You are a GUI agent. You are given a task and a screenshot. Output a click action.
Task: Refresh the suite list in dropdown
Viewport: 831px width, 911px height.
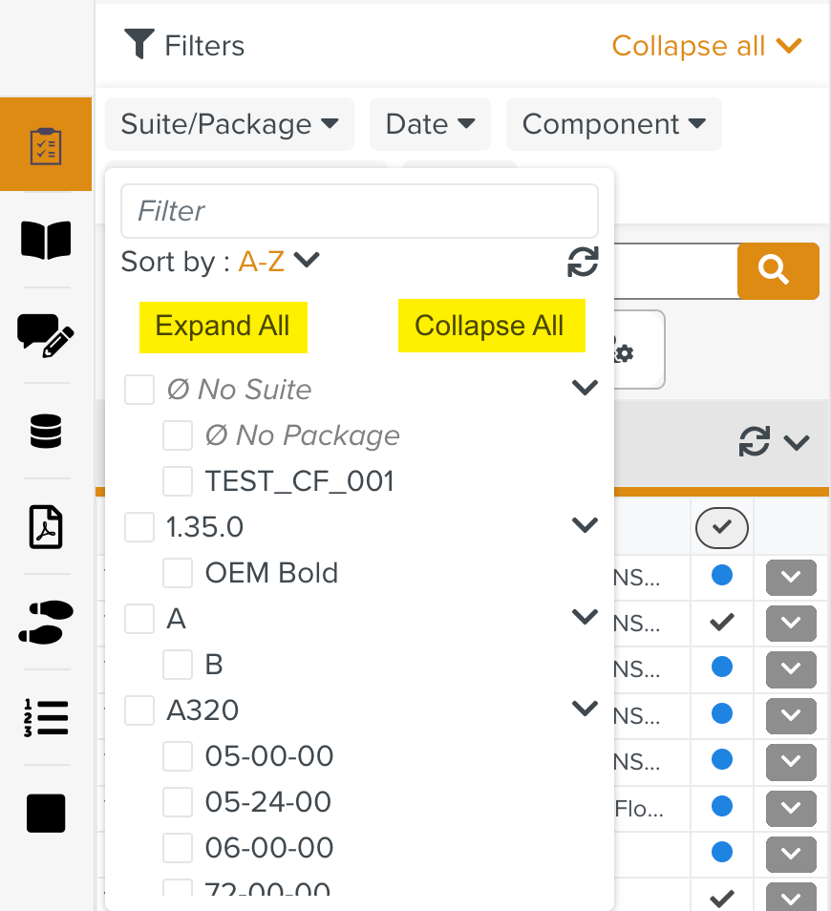click(x=583, y=262)
